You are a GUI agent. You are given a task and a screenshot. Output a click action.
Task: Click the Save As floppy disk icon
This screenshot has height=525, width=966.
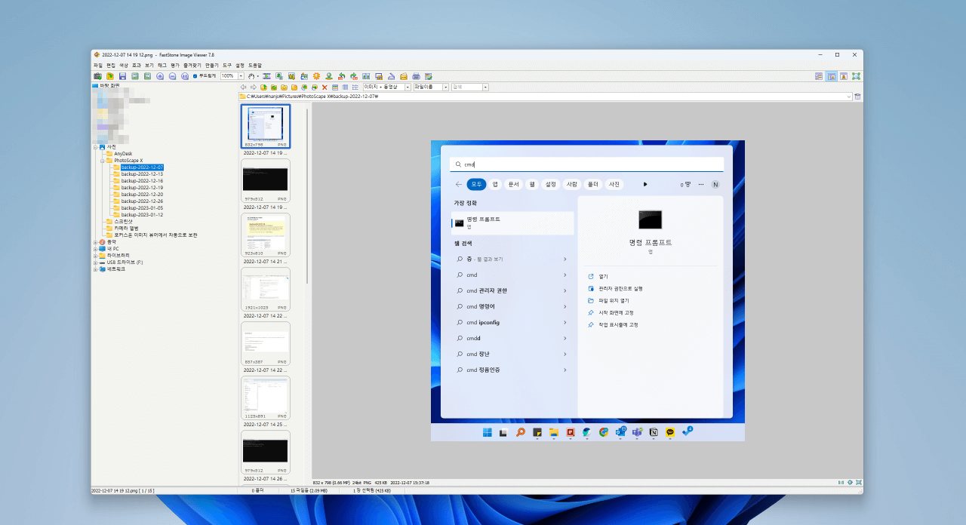click(122, 76)
